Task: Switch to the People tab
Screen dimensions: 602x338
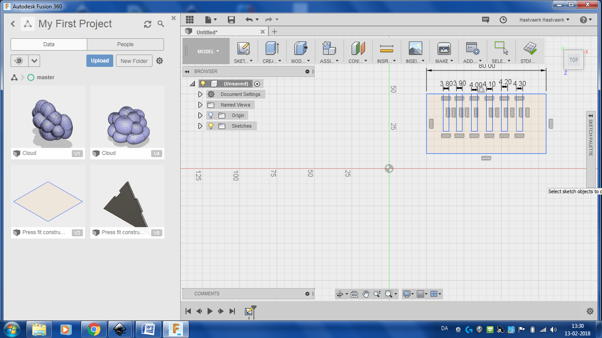Action: pos(125,44)
